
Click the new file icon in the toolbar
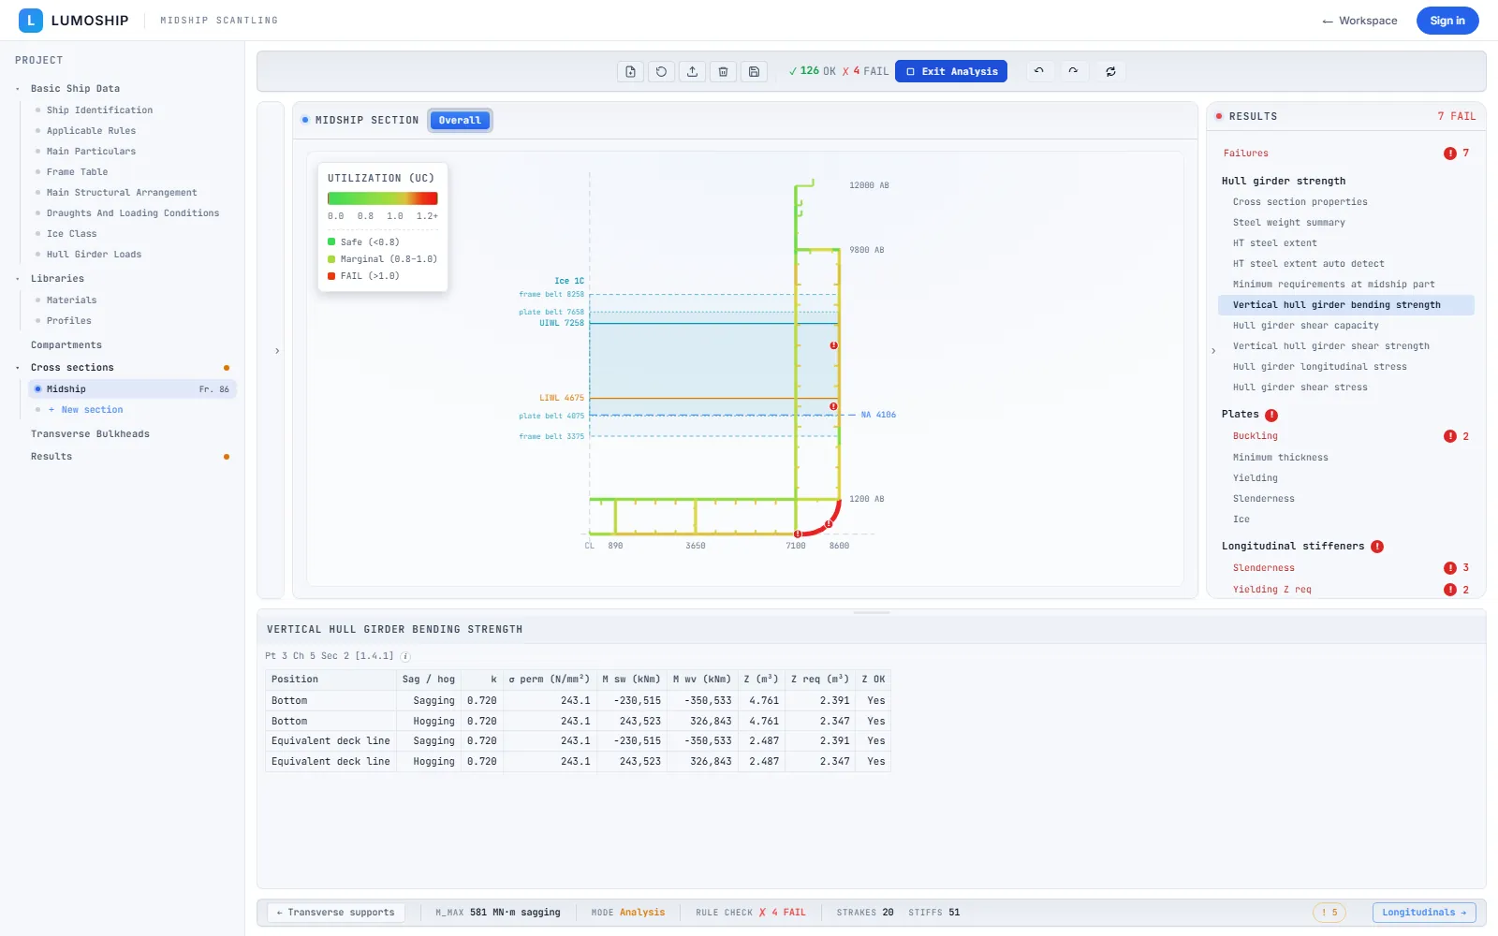click(630, 71)
